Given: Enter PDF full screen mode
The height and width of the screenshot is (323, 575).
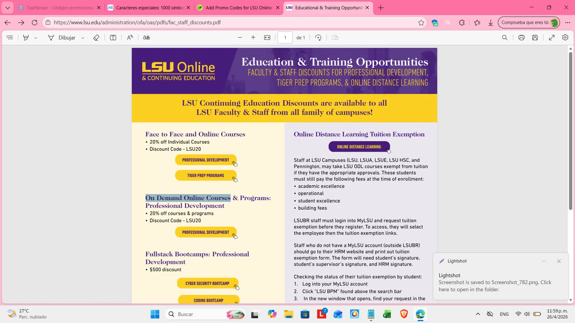Looking at the screenshot, I should [x=552, y=38].
